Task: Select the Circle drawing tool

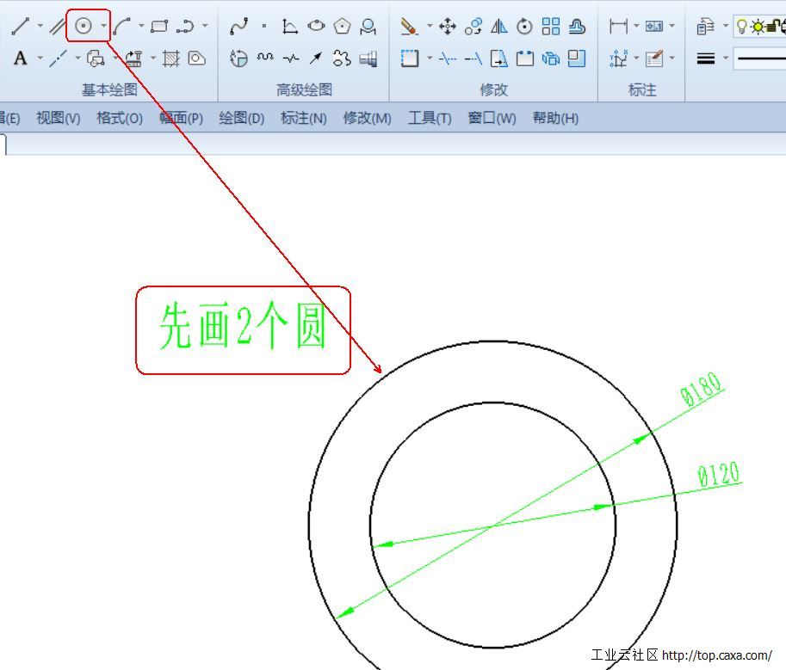Action: point(84,26)
